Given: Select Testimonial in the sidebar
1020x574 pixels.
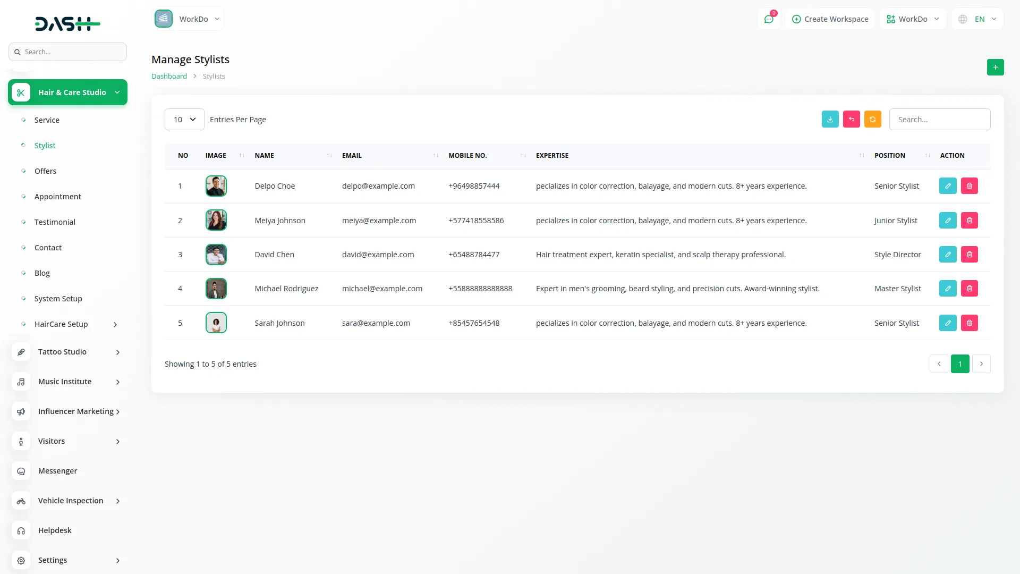Looking at the screenshot, I should [55, 222].
